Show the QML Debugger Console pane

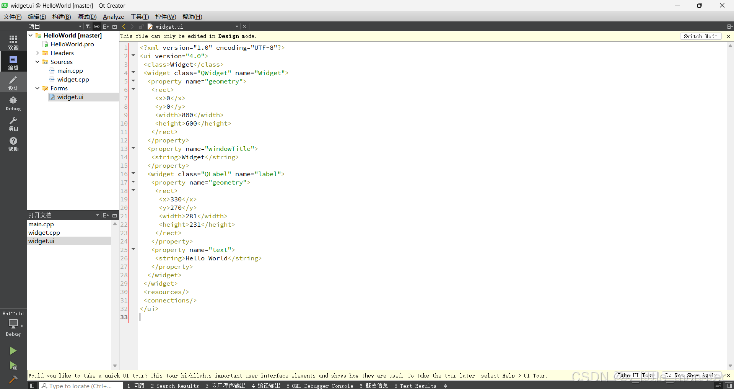click(x=320, y=386)
